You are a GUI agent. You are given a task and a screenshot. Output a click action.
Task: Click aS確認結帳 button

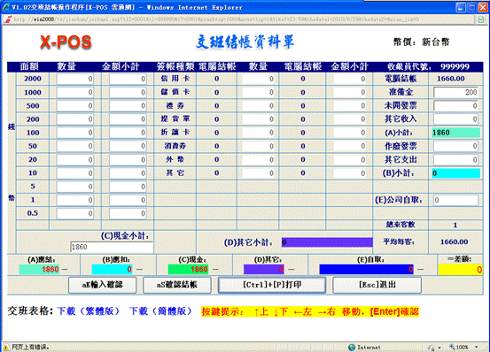[x=177, y=285]
